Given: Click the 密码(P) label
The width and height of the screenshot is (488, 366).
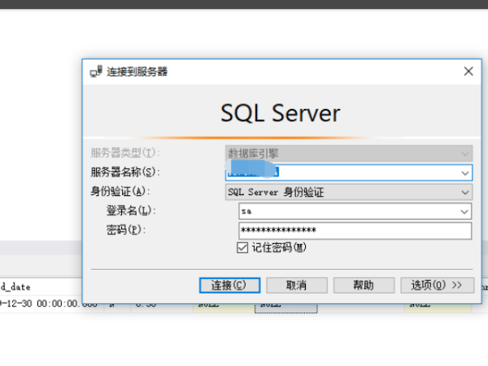Looking at the screenshot, I should click(126, 230).
